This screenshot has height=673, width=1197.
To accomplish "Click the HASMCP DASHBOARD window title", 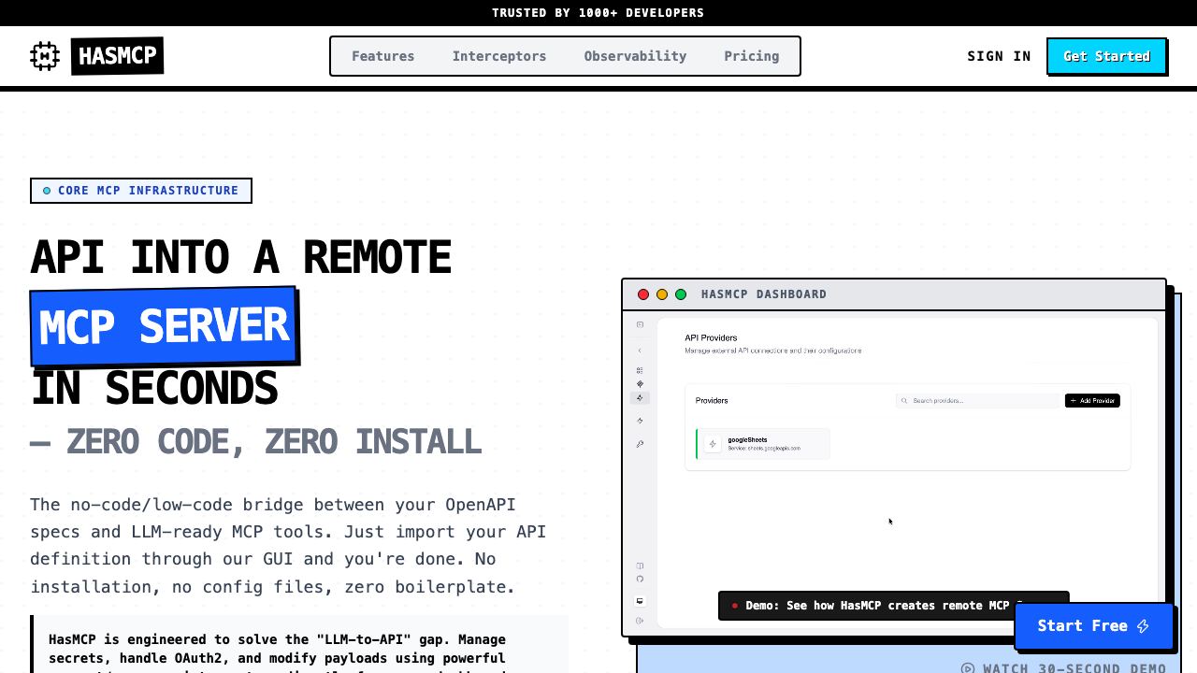I will [764, 294].
